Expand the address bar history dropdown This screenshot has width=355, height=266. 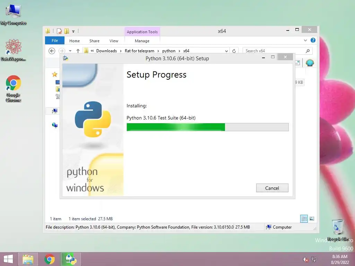point(226,51)
